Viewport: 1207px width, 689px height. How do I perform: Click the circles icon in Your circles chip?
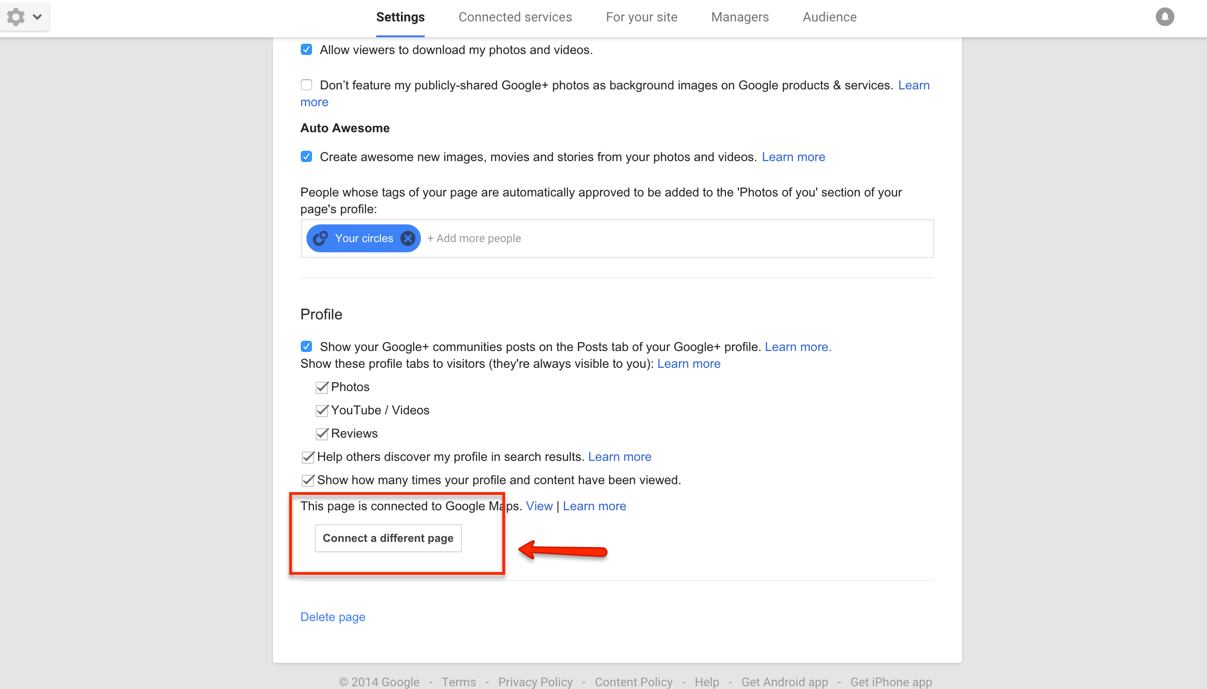point(320,238)
